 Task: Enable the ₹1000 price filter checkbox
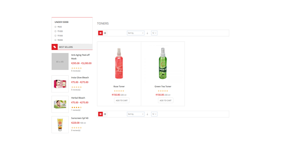point(55,31)
